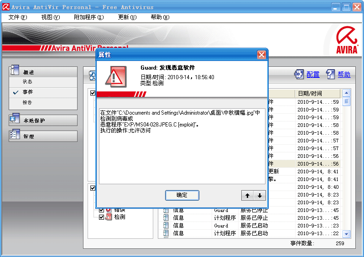Collapse the 概述 section header
The image size is (364, 257).
[x=43, y=72]
